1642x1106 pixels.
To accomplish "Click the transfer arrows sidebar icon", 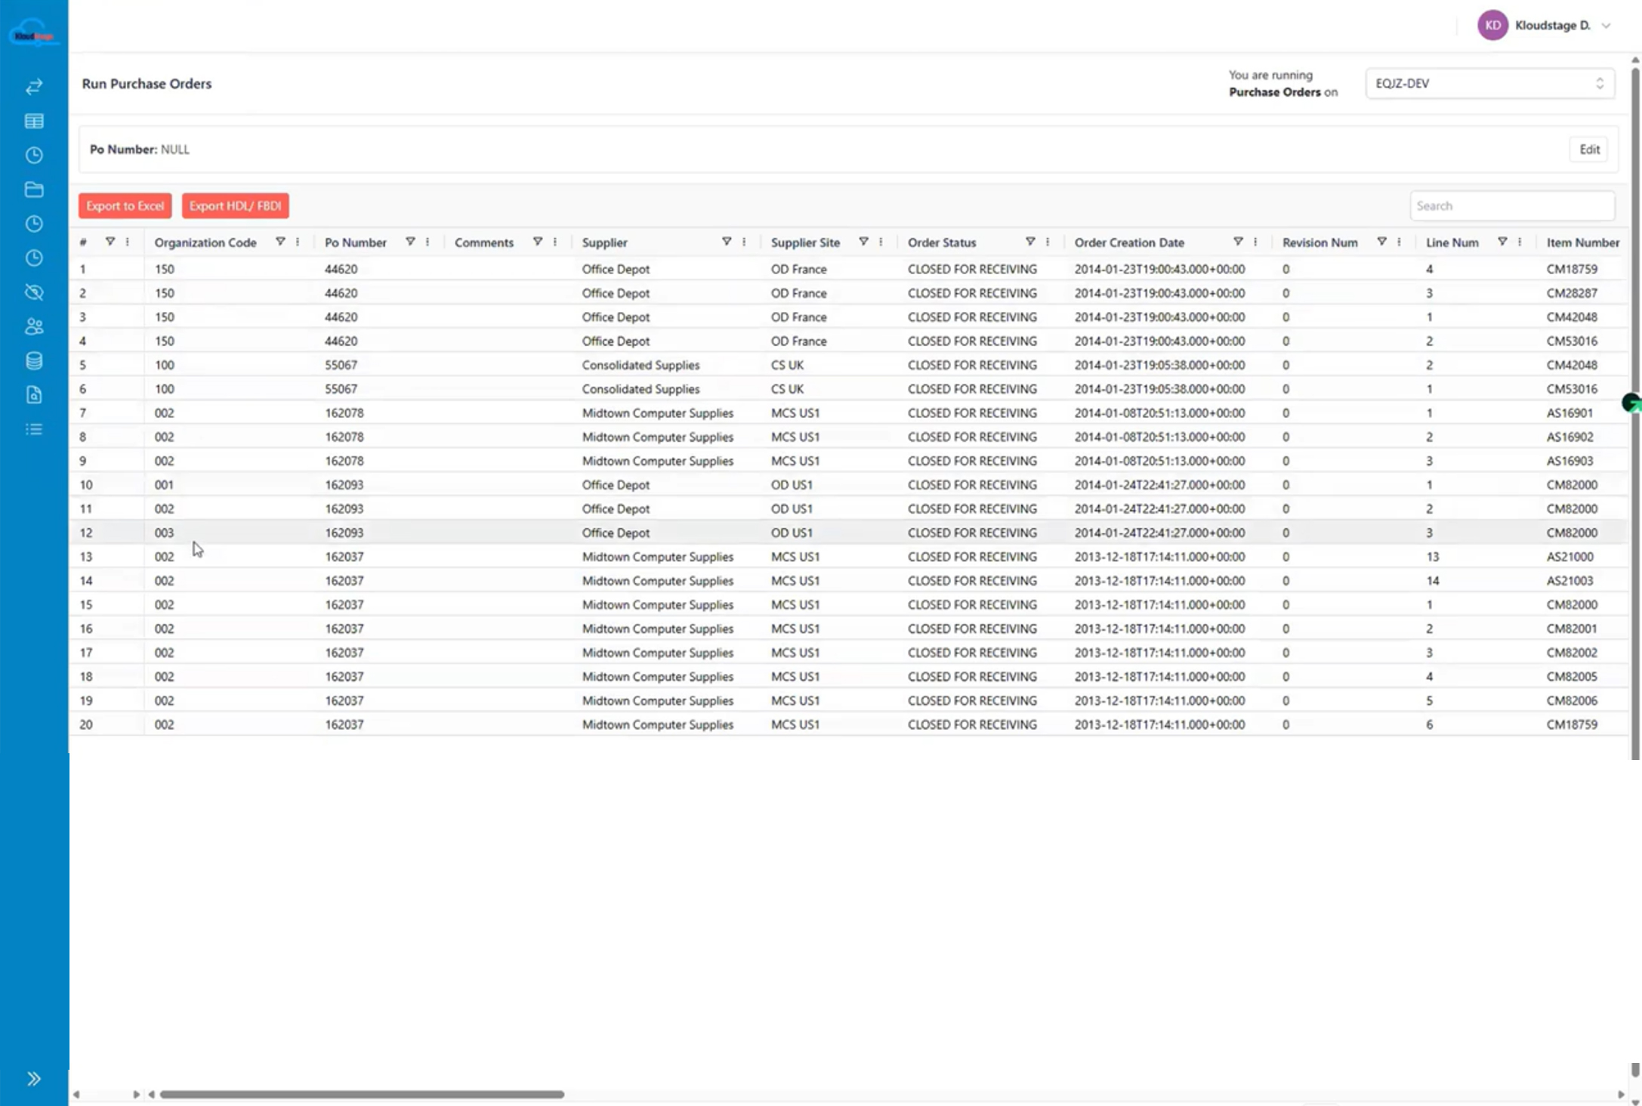I will point(34,87).
